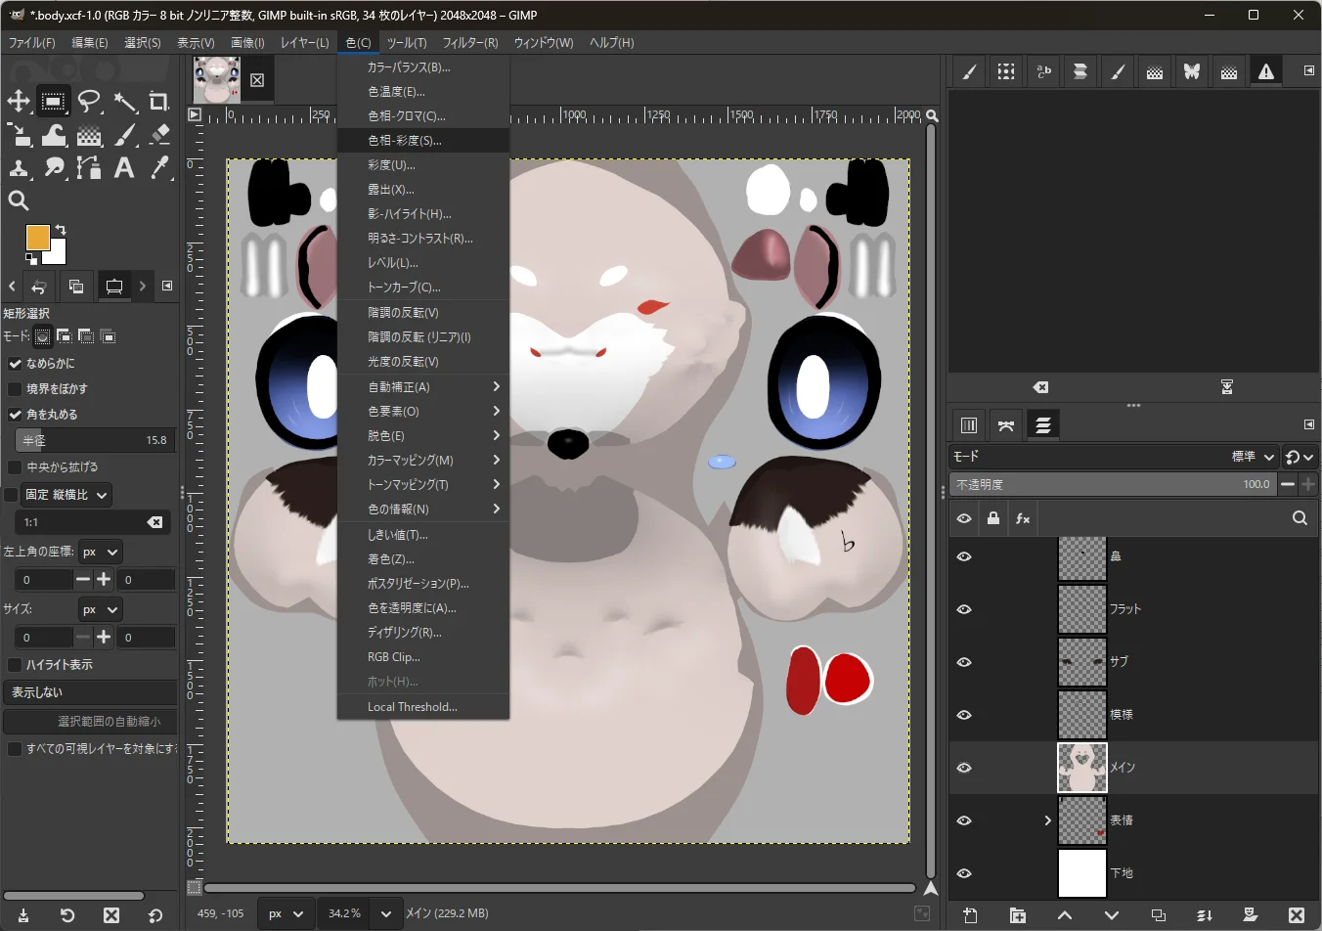Choose レベル(L)... menu entry

click(x=423, y=263)
